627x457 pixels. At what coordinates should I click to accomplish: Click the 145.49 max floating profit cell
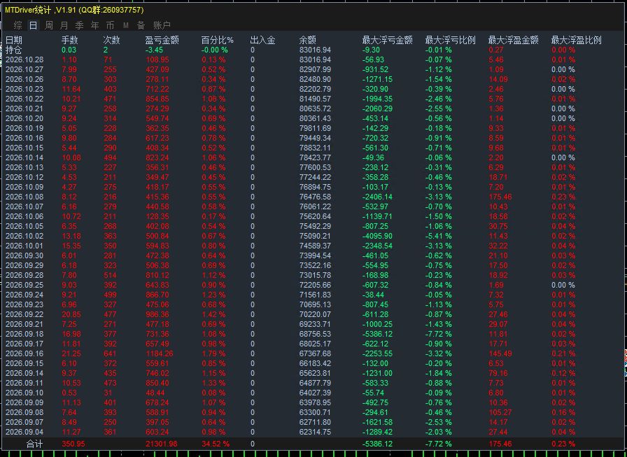(500, 353)
